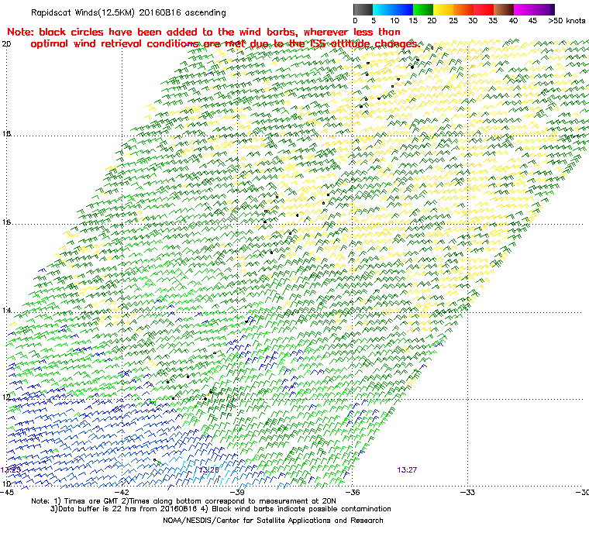Click the purple time stamp '13:25'
The height and width of the screenshot is (533, 589).
(x=11, y=470)
